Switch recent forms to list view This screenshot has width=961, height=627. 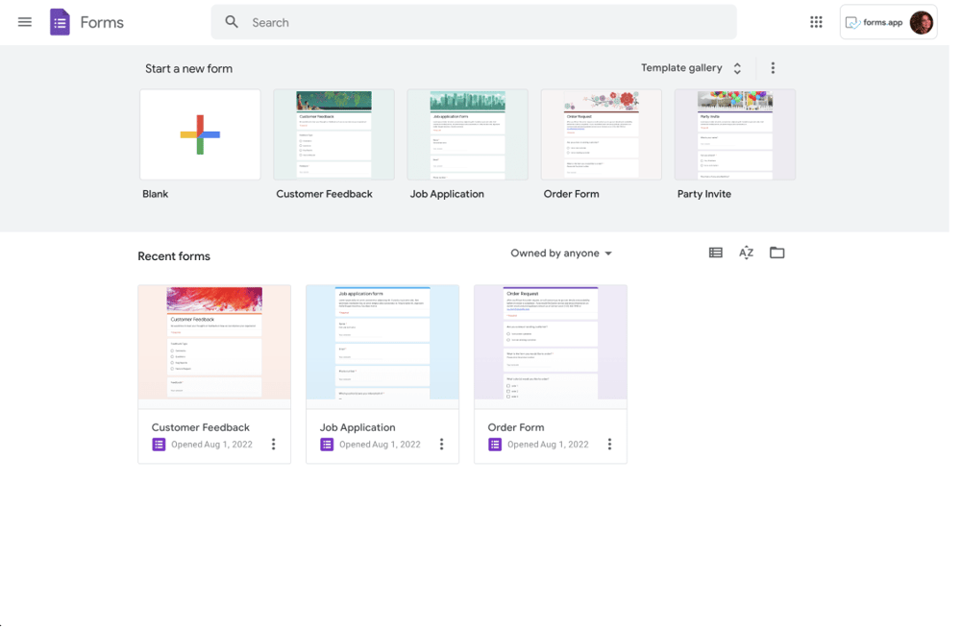715,252
